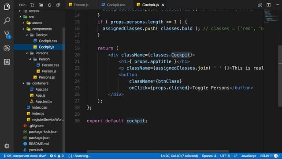Expand the scripts folder

click(x=34, y=11)
